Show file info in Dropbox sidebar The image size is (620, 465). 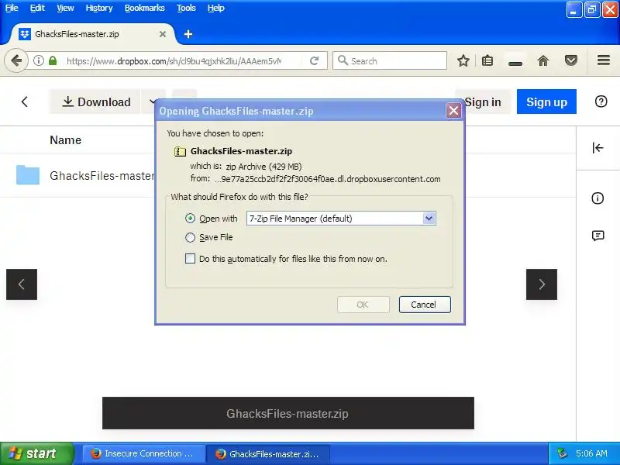tap(598, 198)
